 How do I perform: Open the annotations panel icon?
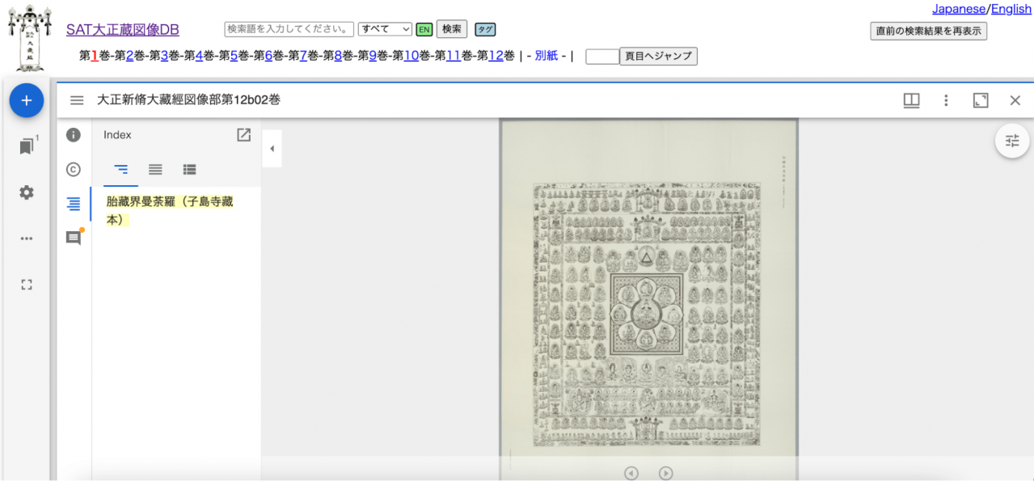point(74,238)
